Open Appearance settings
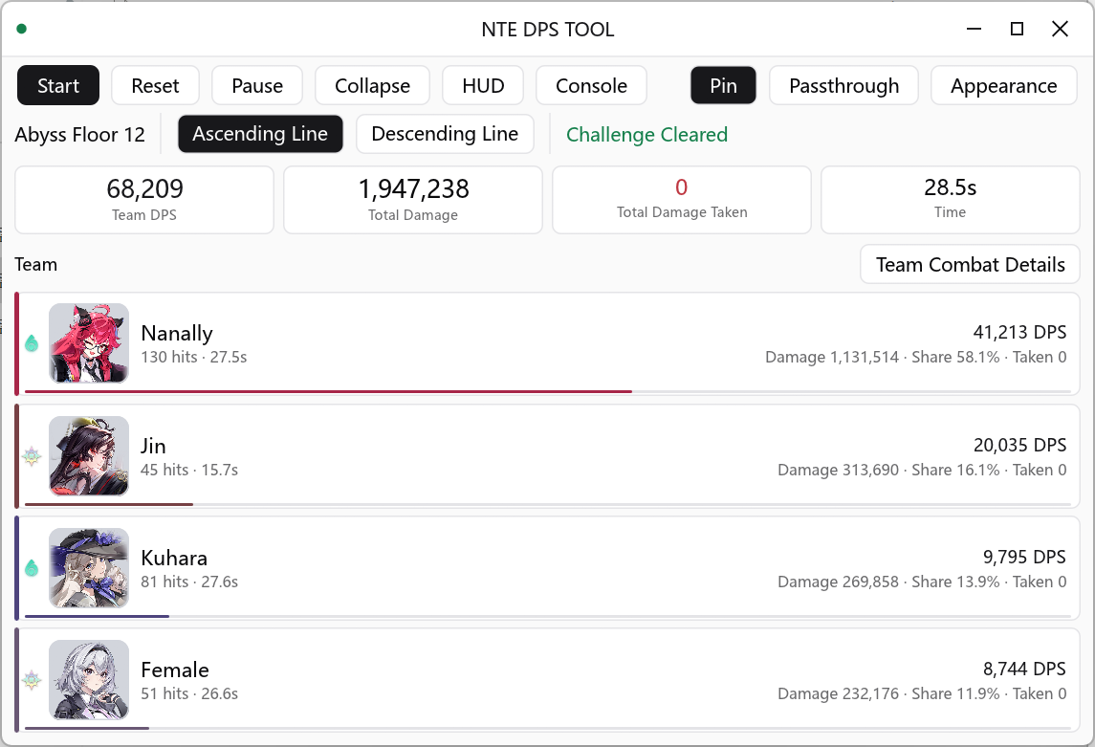Viewport: 1095px width, 747px height. (x=1003, y=85)
